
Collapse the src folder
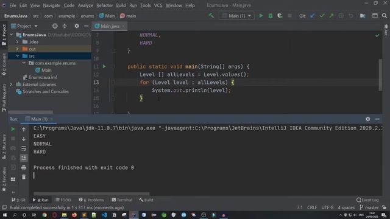(18, 56)
